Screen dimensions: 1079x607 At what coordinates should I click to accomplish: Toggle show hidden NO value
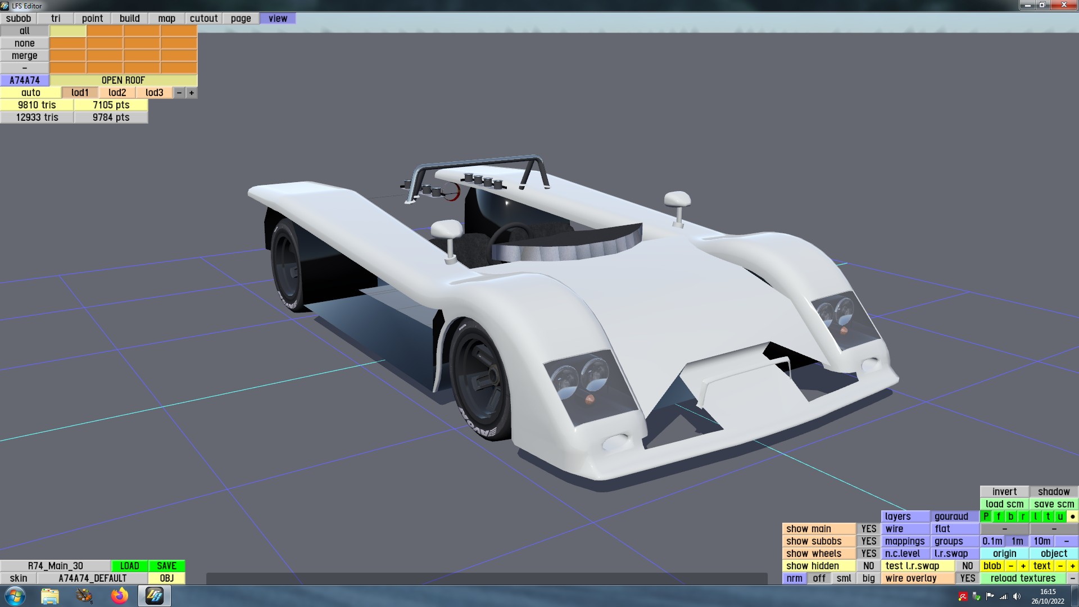(868, 566)
